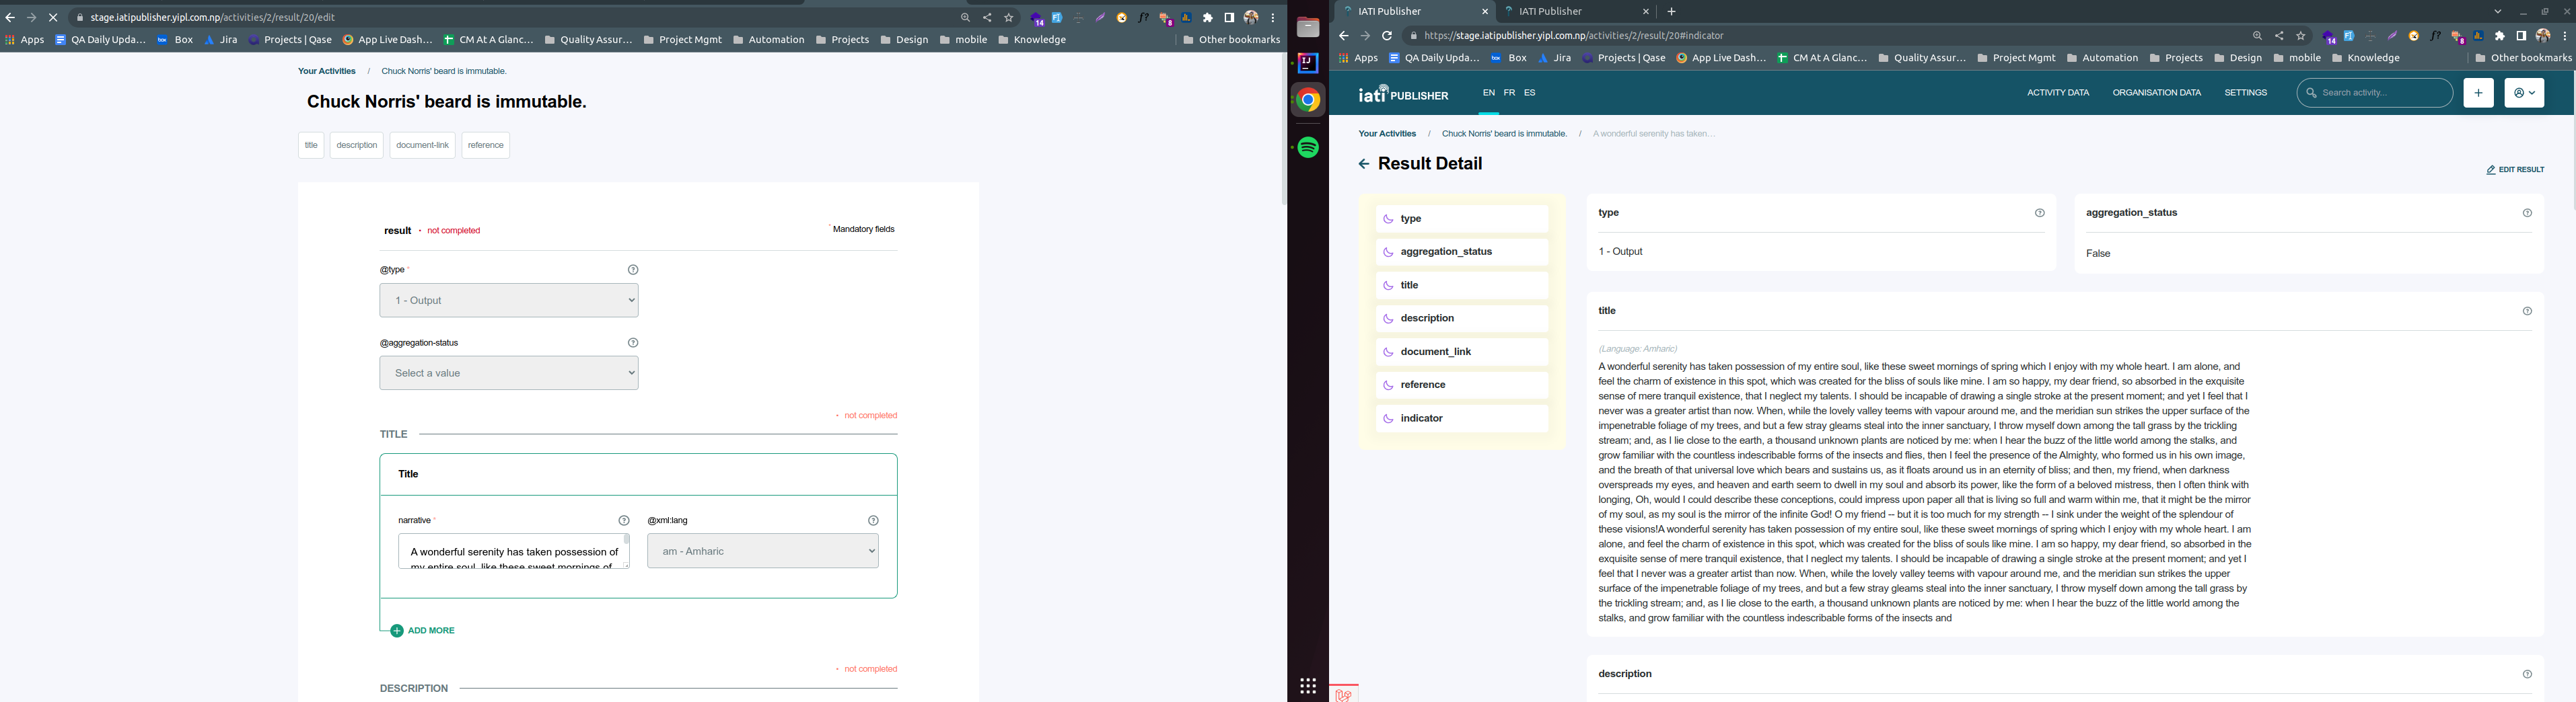Open ORGANISATION DATA in the navigation menu
The height and width of the screenshot is (702, 2576).
point(2158,92)
